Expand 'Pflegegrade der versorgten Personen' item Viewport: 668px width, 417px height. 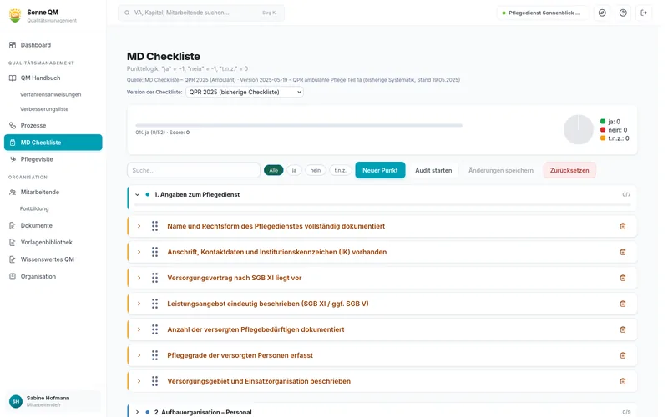(x=139, y=355)
